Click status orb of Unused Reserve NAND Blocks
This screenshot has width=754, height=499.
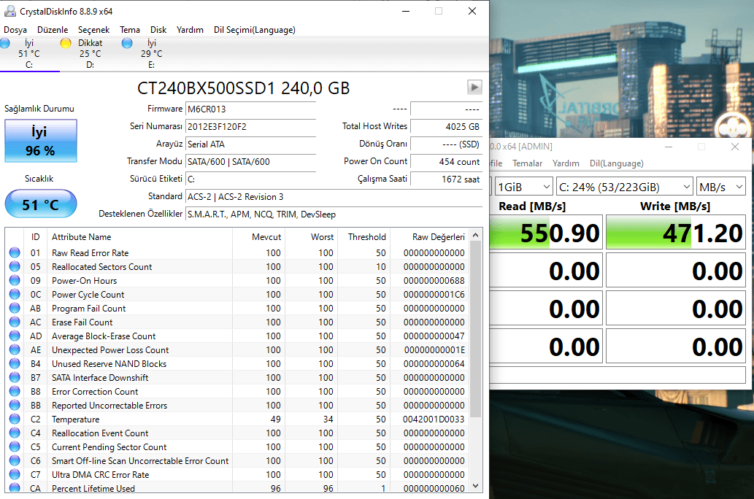pos(15,363)
